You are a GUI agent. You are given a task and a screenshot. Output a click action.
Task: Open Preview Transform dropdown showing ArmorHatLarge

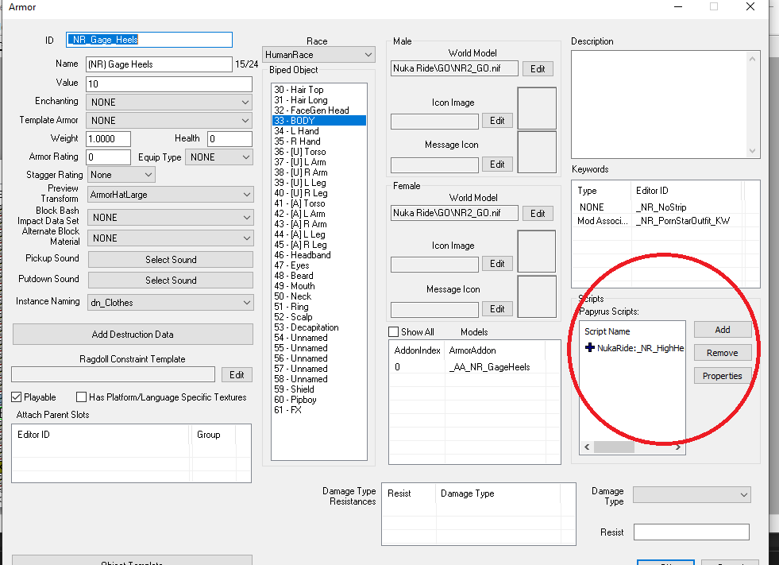coord(171,195)
